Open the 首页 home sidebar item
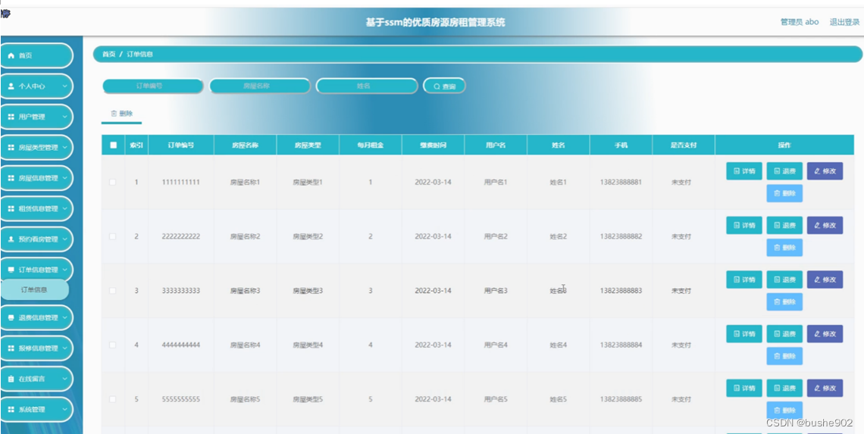 (x=36, y=55)
